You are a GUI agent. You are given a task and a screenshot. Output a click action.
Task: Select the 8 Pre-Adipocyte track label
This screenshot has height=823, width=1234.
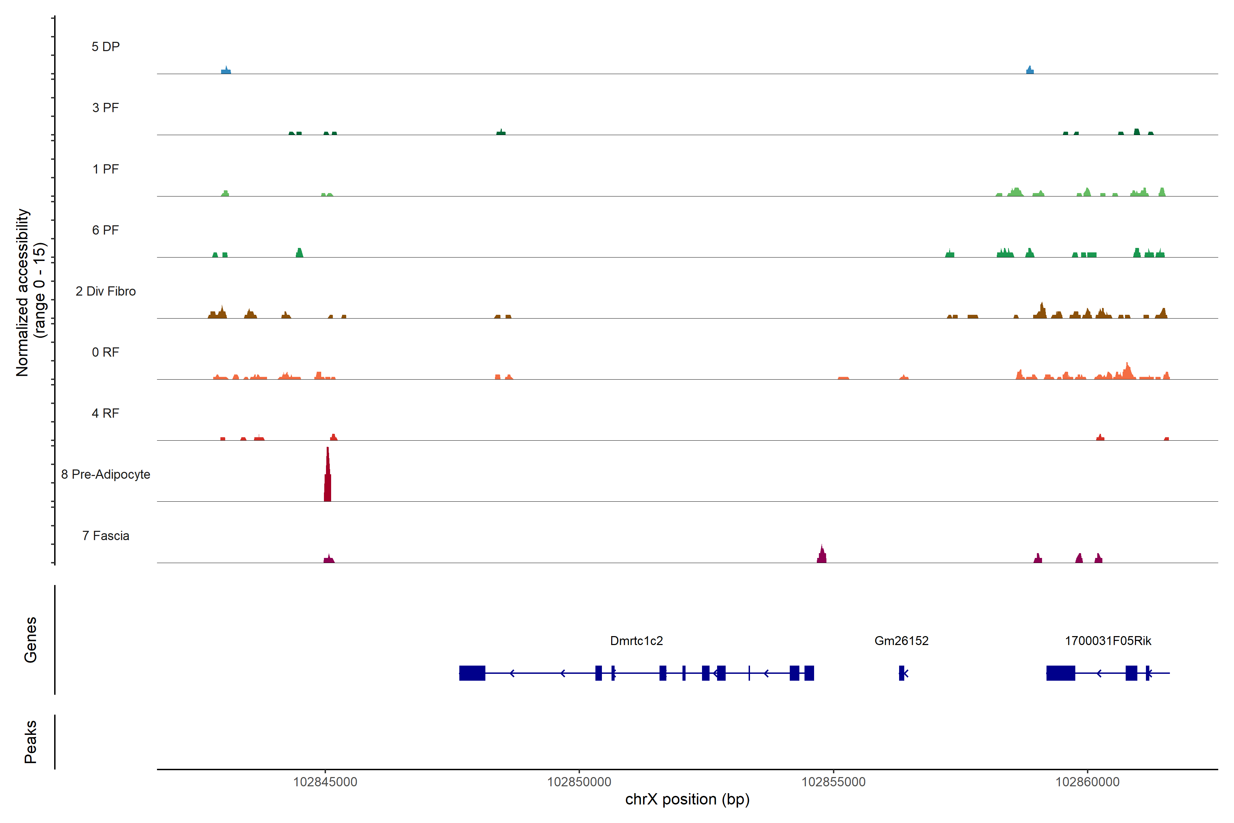coord(106,475)
